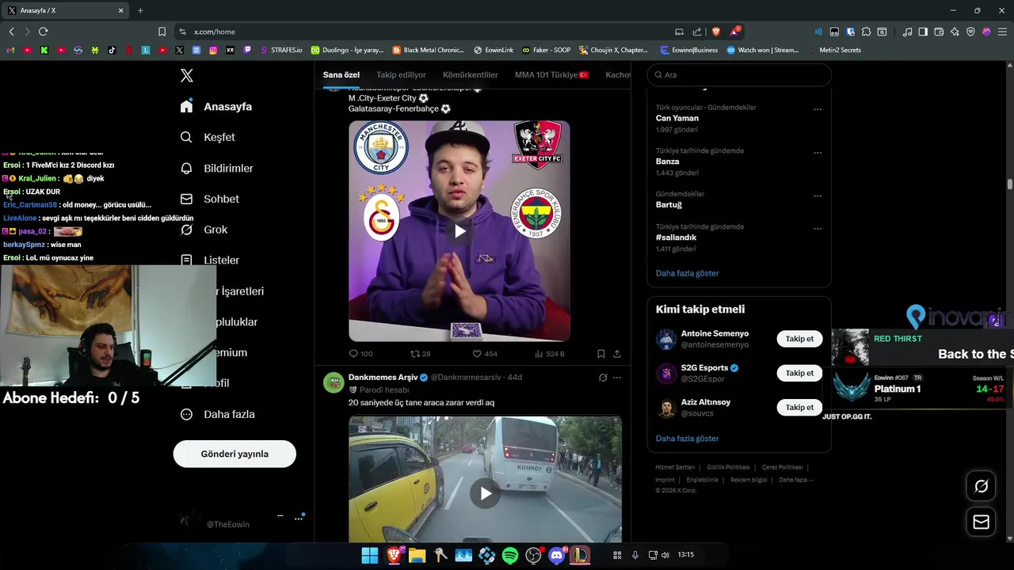Go back in browser history
This screenshot has width=1014, height=570.
11,32
